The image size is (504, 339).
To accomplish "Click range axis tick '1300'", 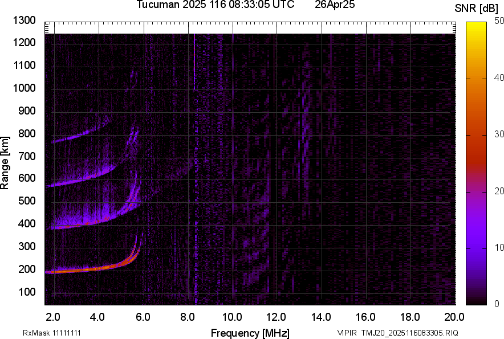I will [24, 21].
